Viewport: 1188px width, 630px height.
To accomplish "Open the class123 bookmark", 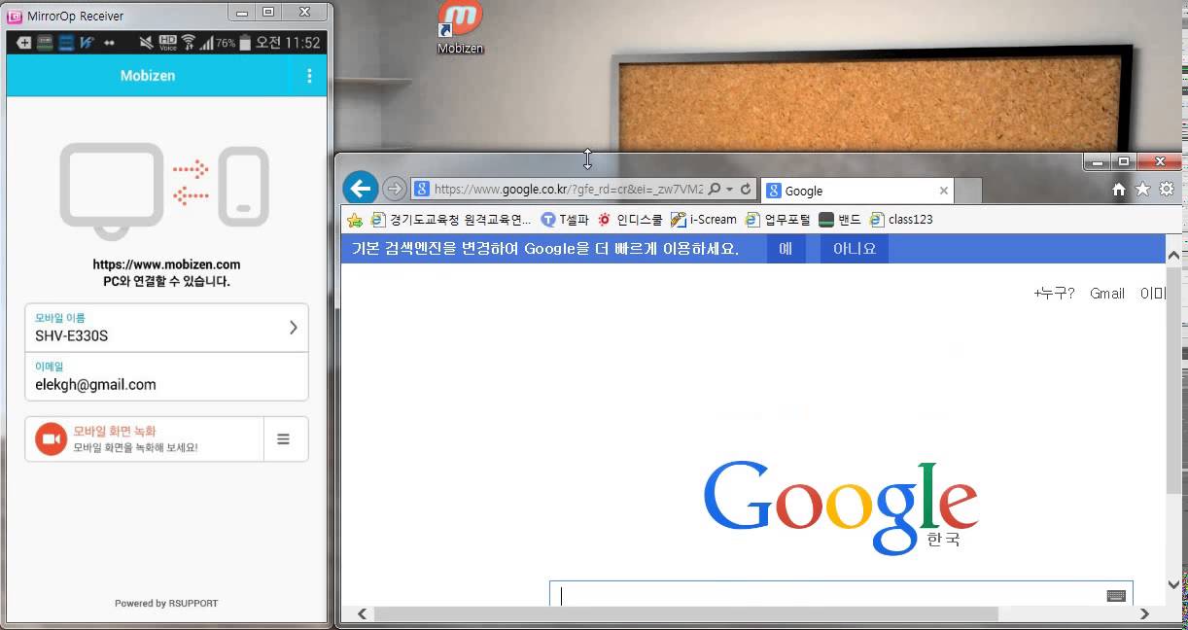I will [x=901, y=220].
